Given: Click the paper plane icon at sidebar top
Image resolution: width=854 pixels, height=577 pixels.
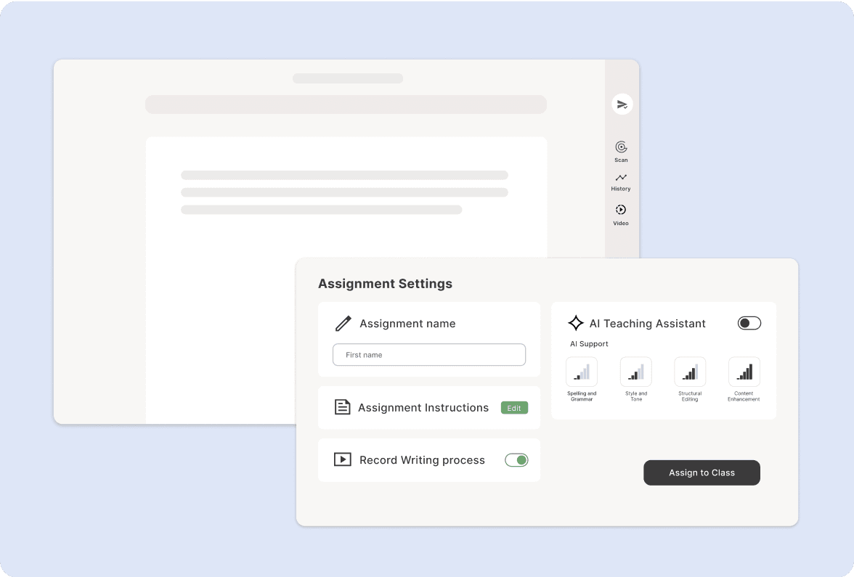Looking at the screenshot, I should pos(622,104).
